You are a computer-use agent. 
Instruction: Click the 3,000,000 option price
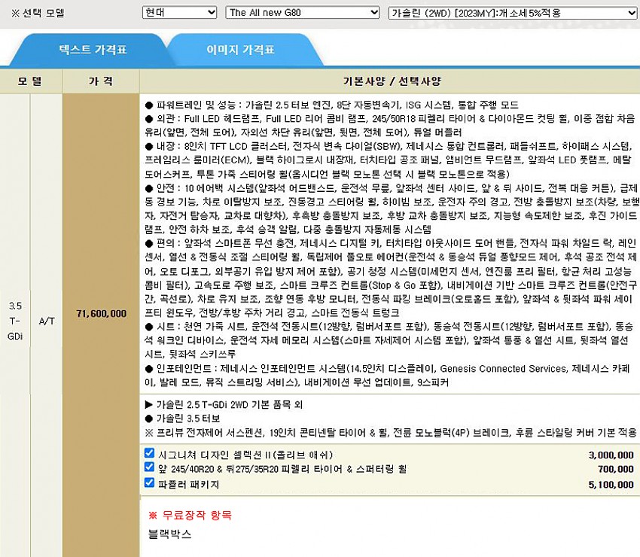pos(611,455)
